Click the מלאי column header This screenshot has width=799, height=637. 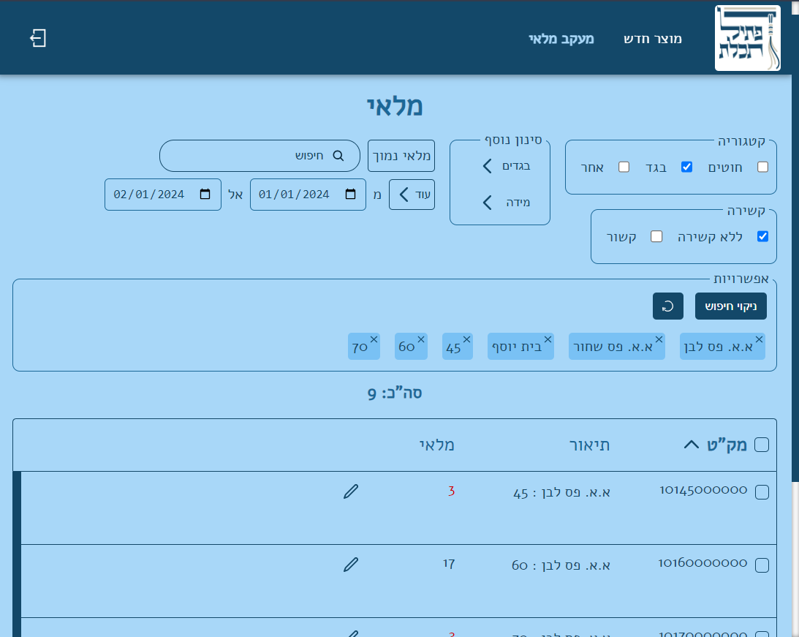click(436, 445)
